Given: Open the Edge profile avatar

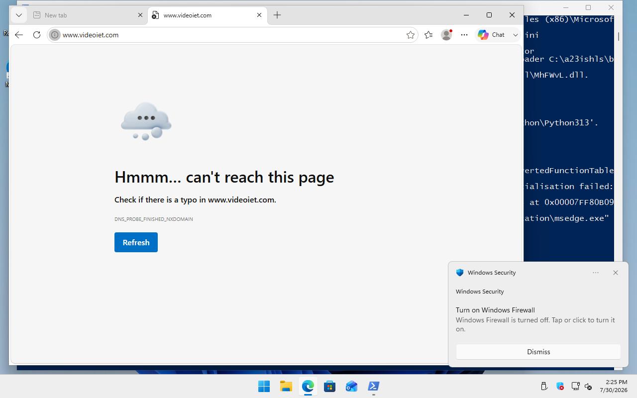Looking at the screenshot, I should [x=446, y=35].
